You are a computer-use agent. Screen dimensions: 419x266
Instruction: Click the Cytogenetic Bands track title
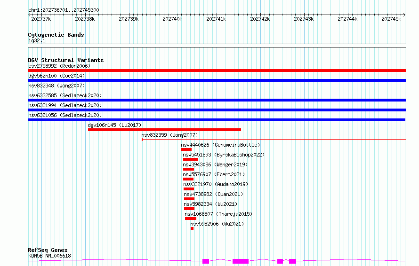(56, 35)
